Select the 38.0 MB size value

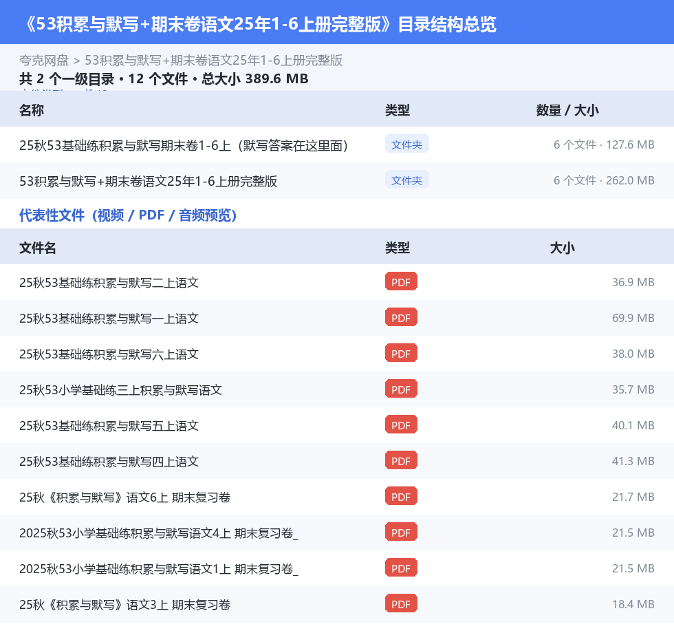[633, 354]
